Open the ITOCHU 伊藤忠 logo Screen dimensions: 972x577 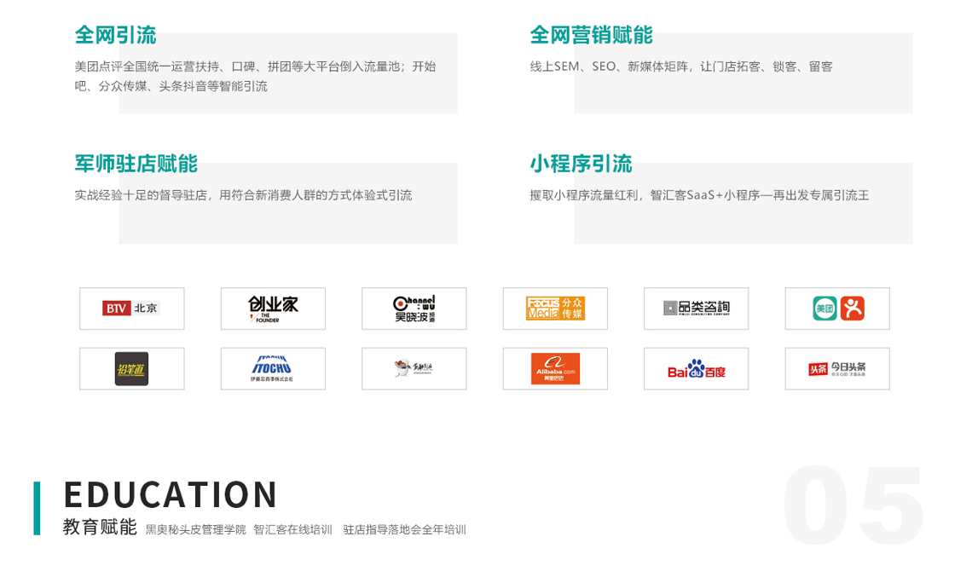(273, 369)
